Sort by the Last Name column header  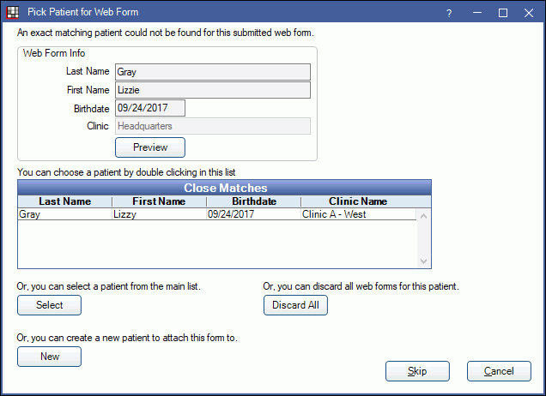click(x=64, y=201)
